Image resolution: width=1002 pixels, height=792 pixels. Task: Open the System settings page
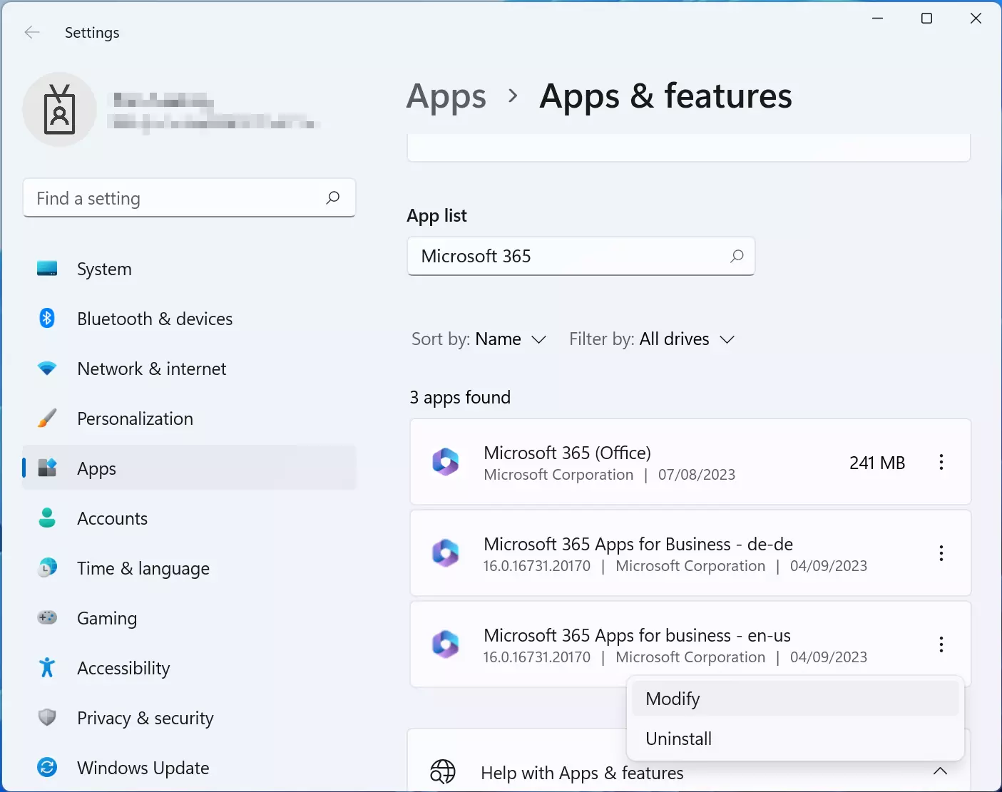pos(189,269)
